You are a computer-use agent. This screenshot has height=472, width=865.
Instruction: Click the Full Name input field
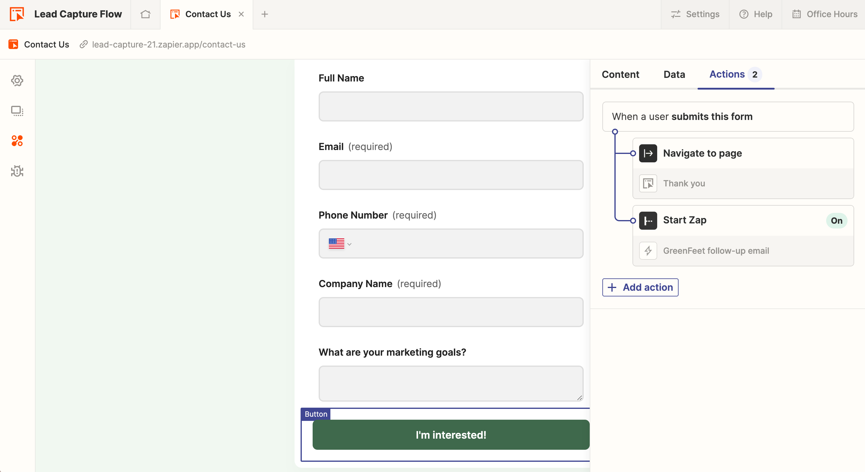(x=451, y=107)
